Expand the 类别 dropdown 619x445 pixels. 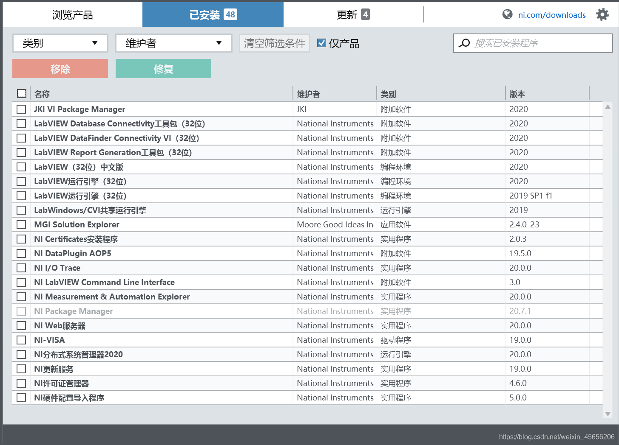pyautogui.click(x=60, y=43)
